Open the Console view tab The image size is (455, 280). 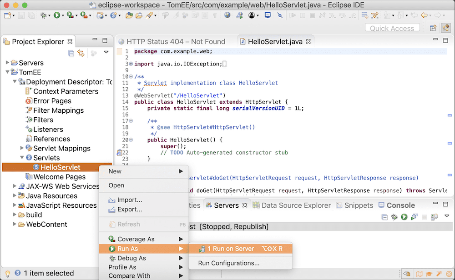(400, 205)
